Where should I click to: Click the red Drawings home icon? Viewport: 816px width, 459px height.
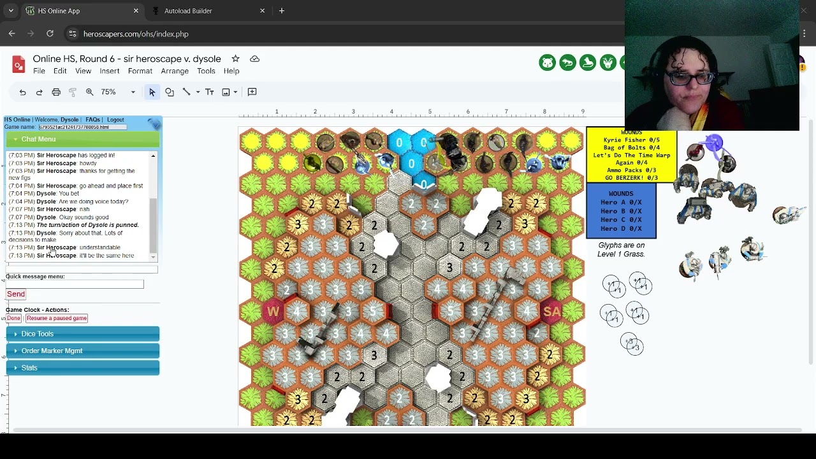(18, 64)
